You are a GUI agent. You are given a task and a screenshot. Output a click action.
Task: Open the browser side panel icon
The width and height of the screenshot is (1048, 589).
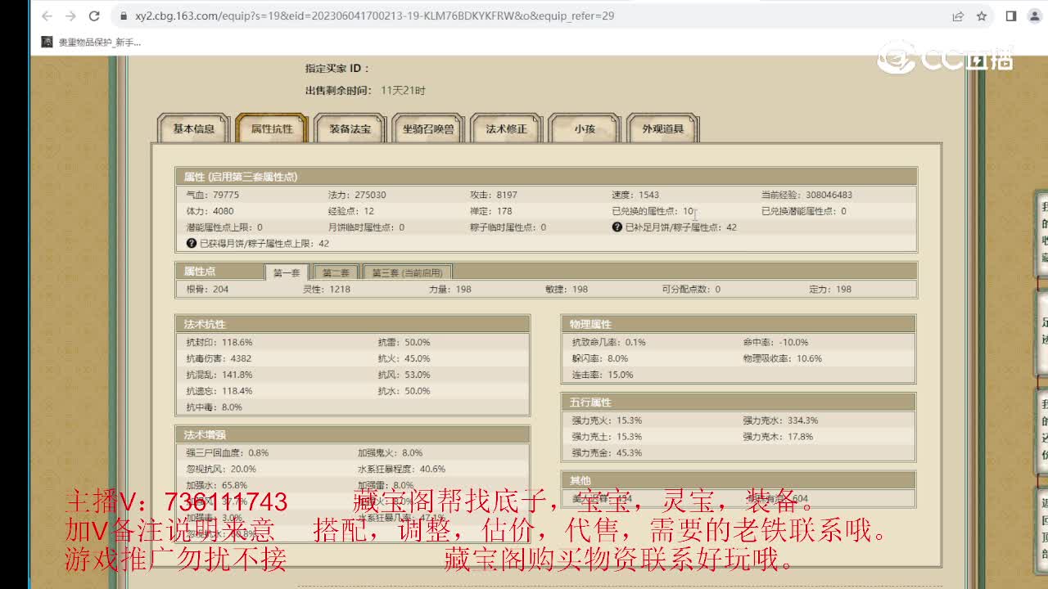point(1010,16)
